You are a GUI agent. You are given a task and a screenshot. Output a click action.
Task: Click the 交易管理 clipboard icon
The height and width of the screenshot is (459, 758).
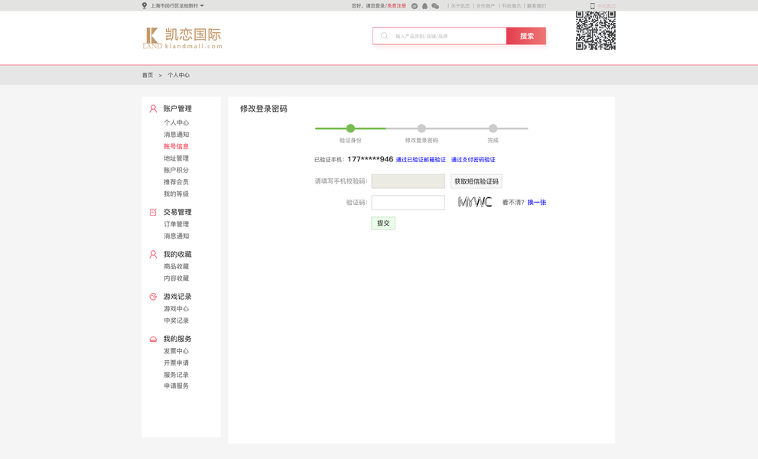click(151, 212)
